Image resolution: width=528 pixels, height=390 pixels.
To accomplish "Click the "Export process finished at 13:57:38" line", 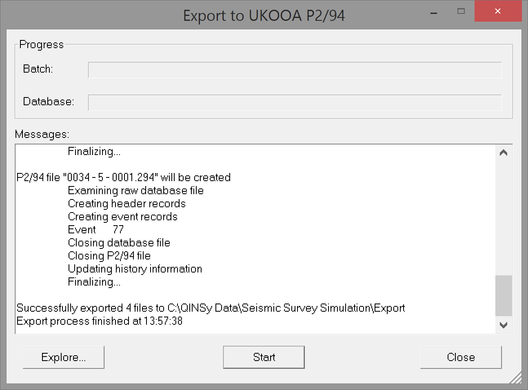I will (x=100, y=321).
